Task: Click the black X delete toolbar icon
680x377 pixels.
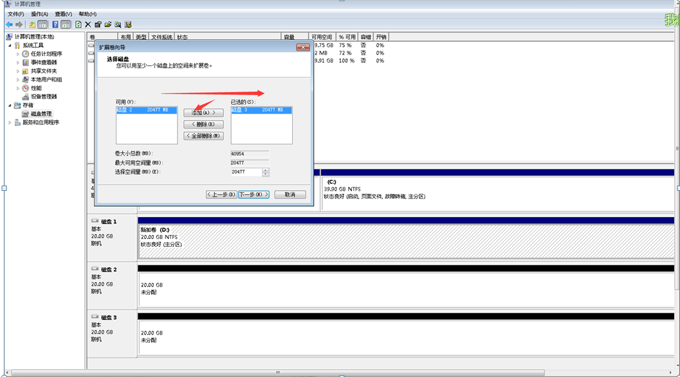Action: [88, 24]
